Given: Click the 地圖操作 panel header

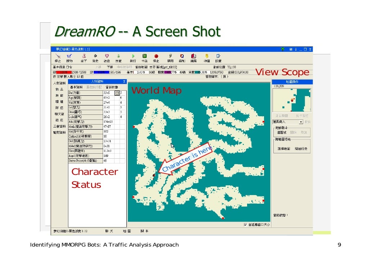Looking at the screenshot, I should click(292, 82).
